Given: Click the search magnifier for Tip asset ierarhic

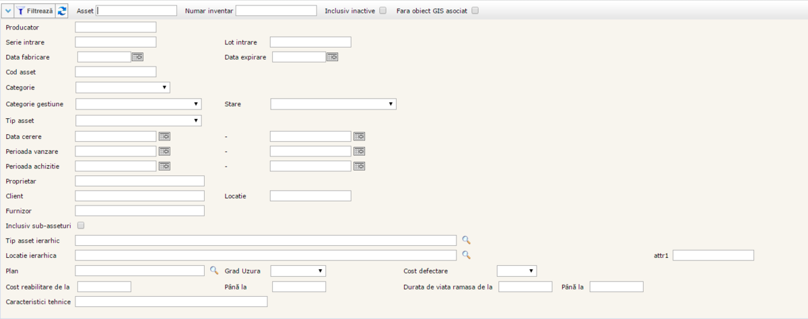Looking at the screenshot, I should point(466,240).
